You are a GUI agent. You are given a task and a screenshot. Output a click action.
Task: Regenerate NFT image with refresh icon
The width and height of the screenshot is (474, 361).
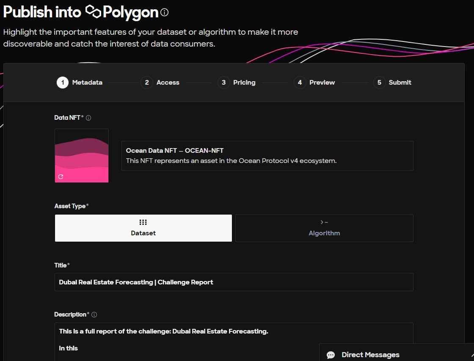(61, 176)
